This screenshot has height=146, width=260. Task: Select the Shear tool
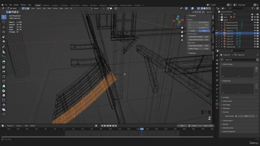(x=4, y=109)
